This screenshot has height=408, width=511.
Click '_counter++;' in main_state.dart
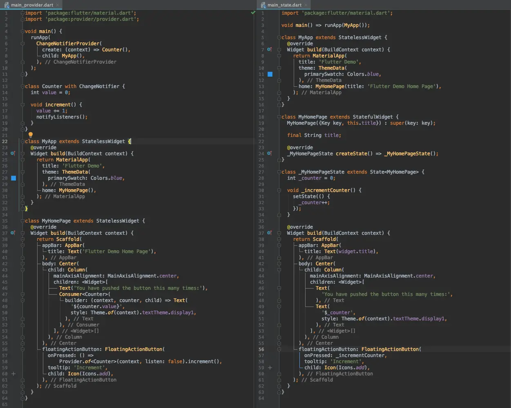click(x=314, y=203)
